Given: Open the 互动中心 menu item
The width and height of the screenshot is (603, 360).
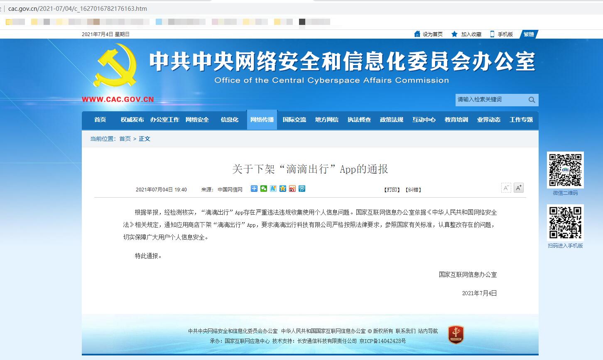Looking at the screenshot, I should click(x=424, y=120).
